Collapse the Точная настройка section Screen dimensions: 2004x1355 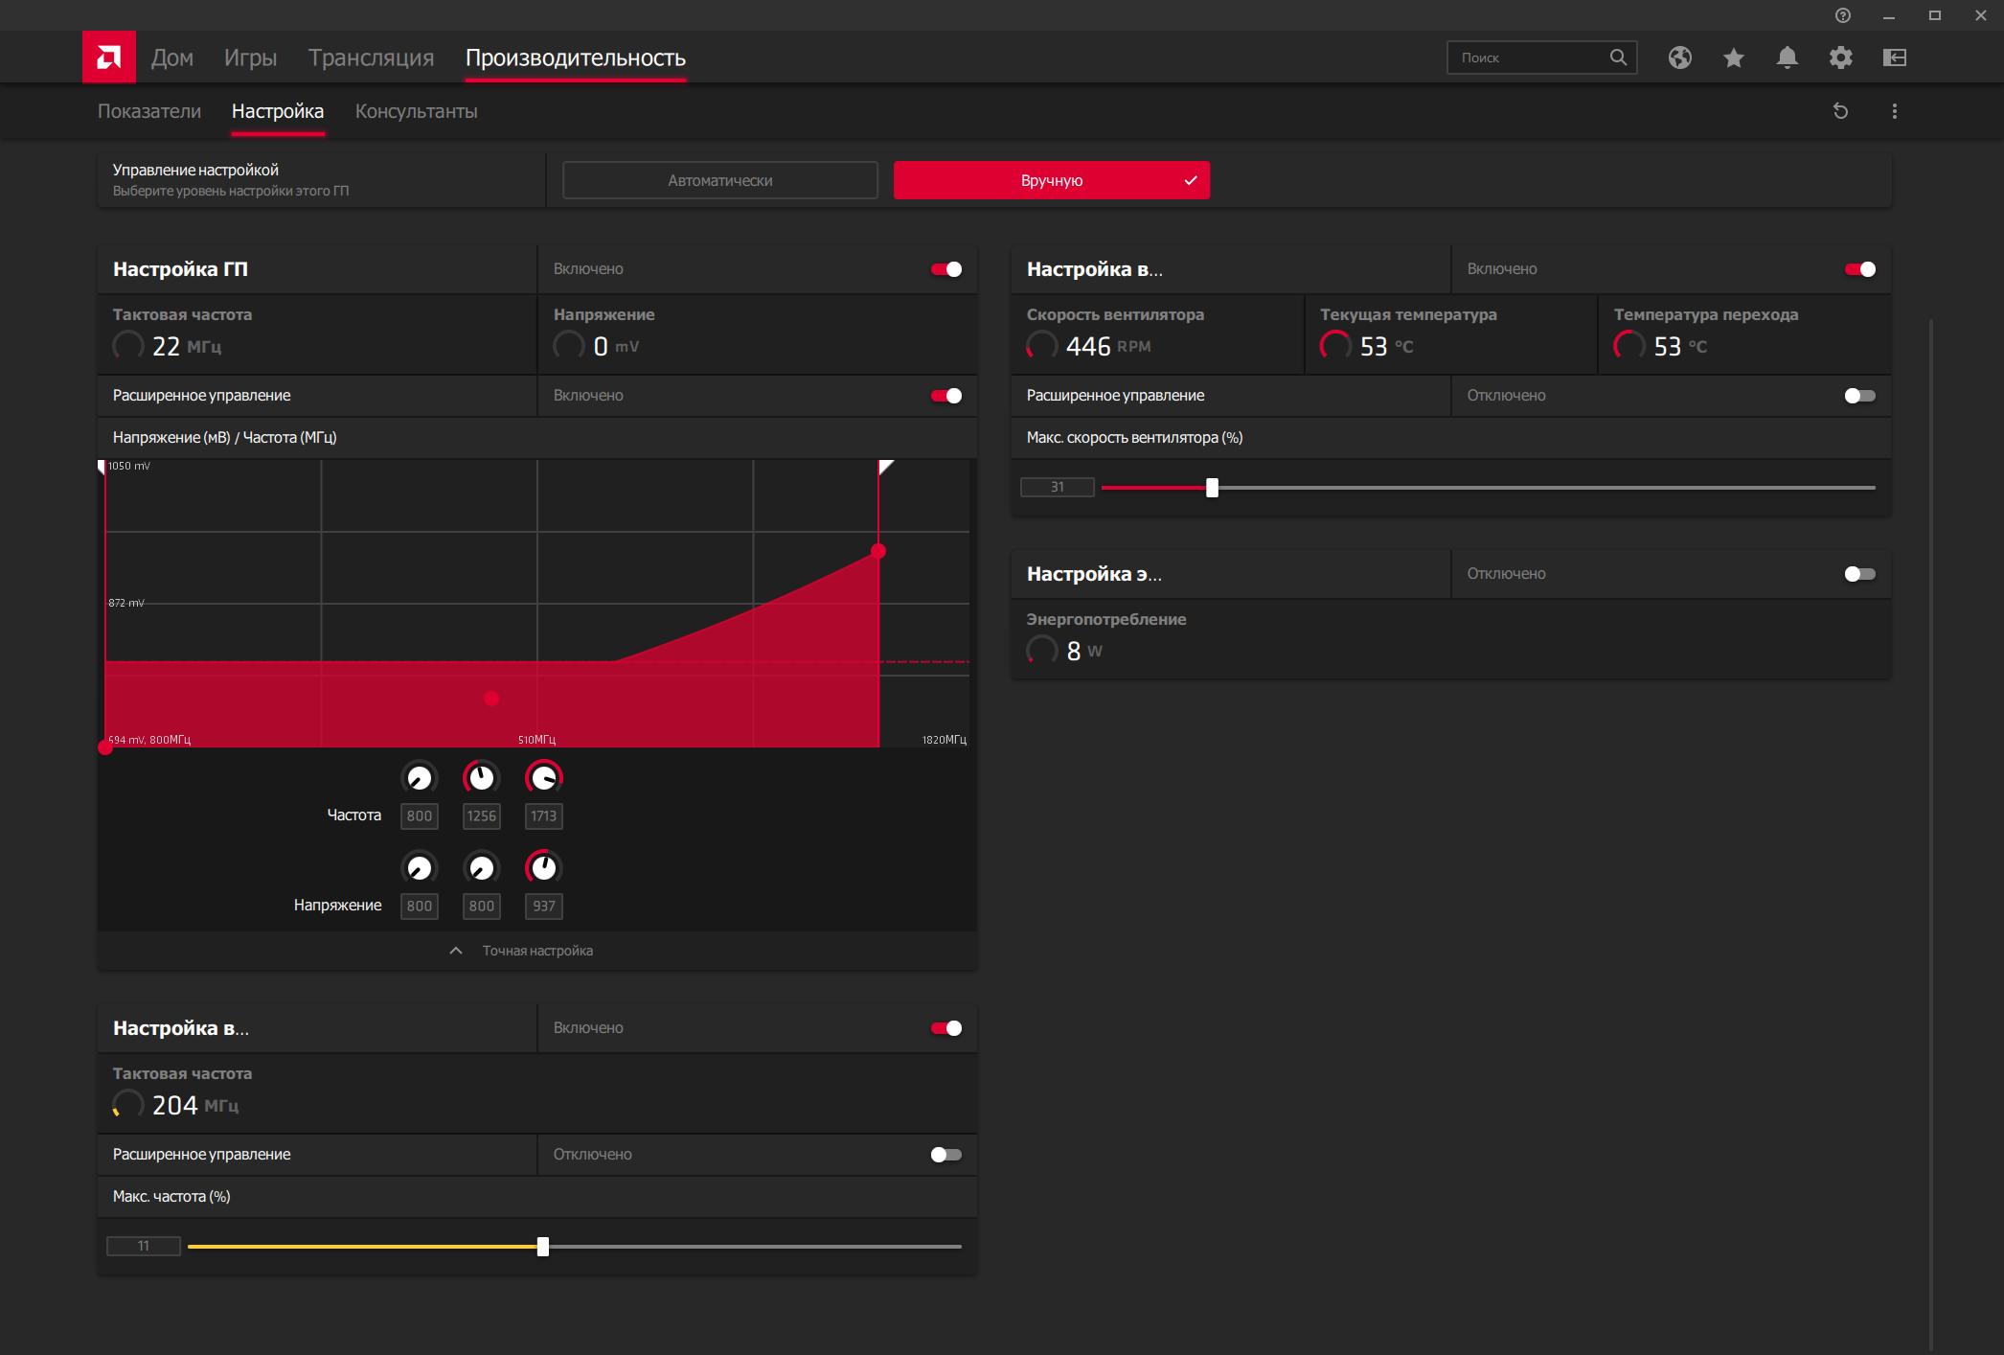point(522,951)
